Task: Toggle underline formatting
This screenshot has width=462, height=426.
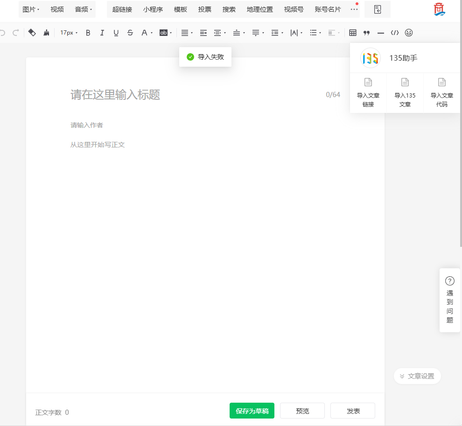Action: point(116,33)
